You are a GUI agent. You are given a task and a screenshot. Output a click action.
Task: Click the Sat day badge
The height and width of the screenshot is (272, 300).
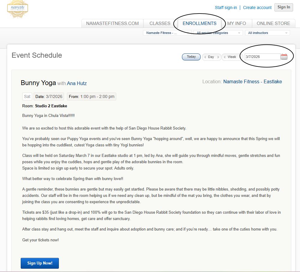pos(27,96)
